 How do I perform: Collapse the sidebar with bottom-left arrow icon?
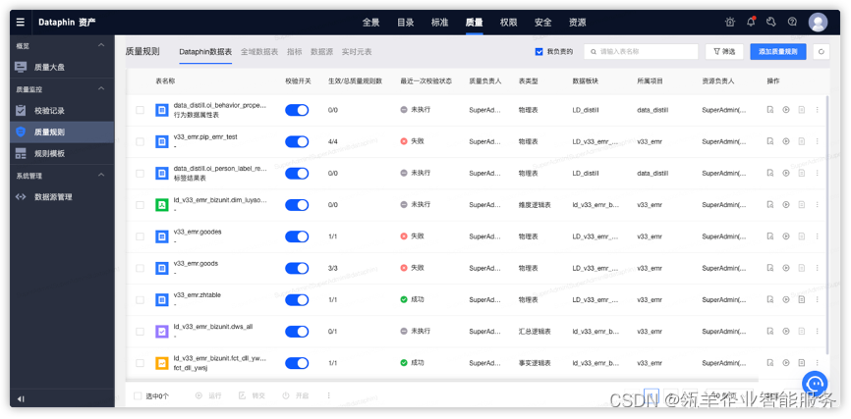[x=21, y=399]
